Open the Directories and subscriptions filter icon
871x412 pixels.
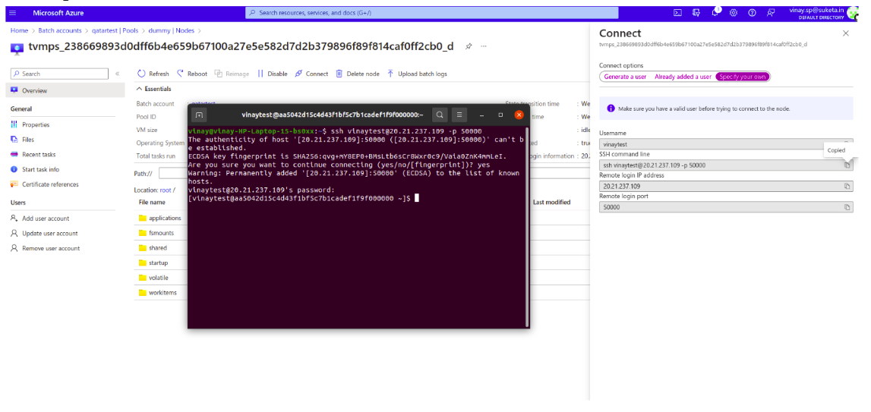click(696, 13)
